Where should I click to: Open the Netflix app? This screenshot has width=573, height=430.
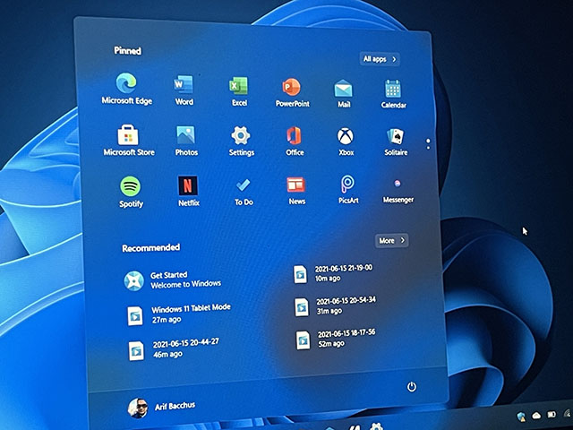[x=188, y=191]
